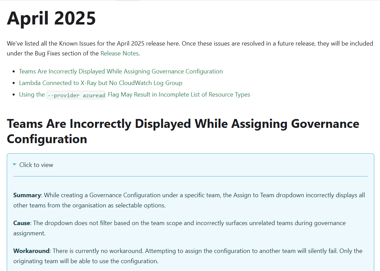Click the Summary paragraph text
Viewport: 380px width, 271px height.
189,200
